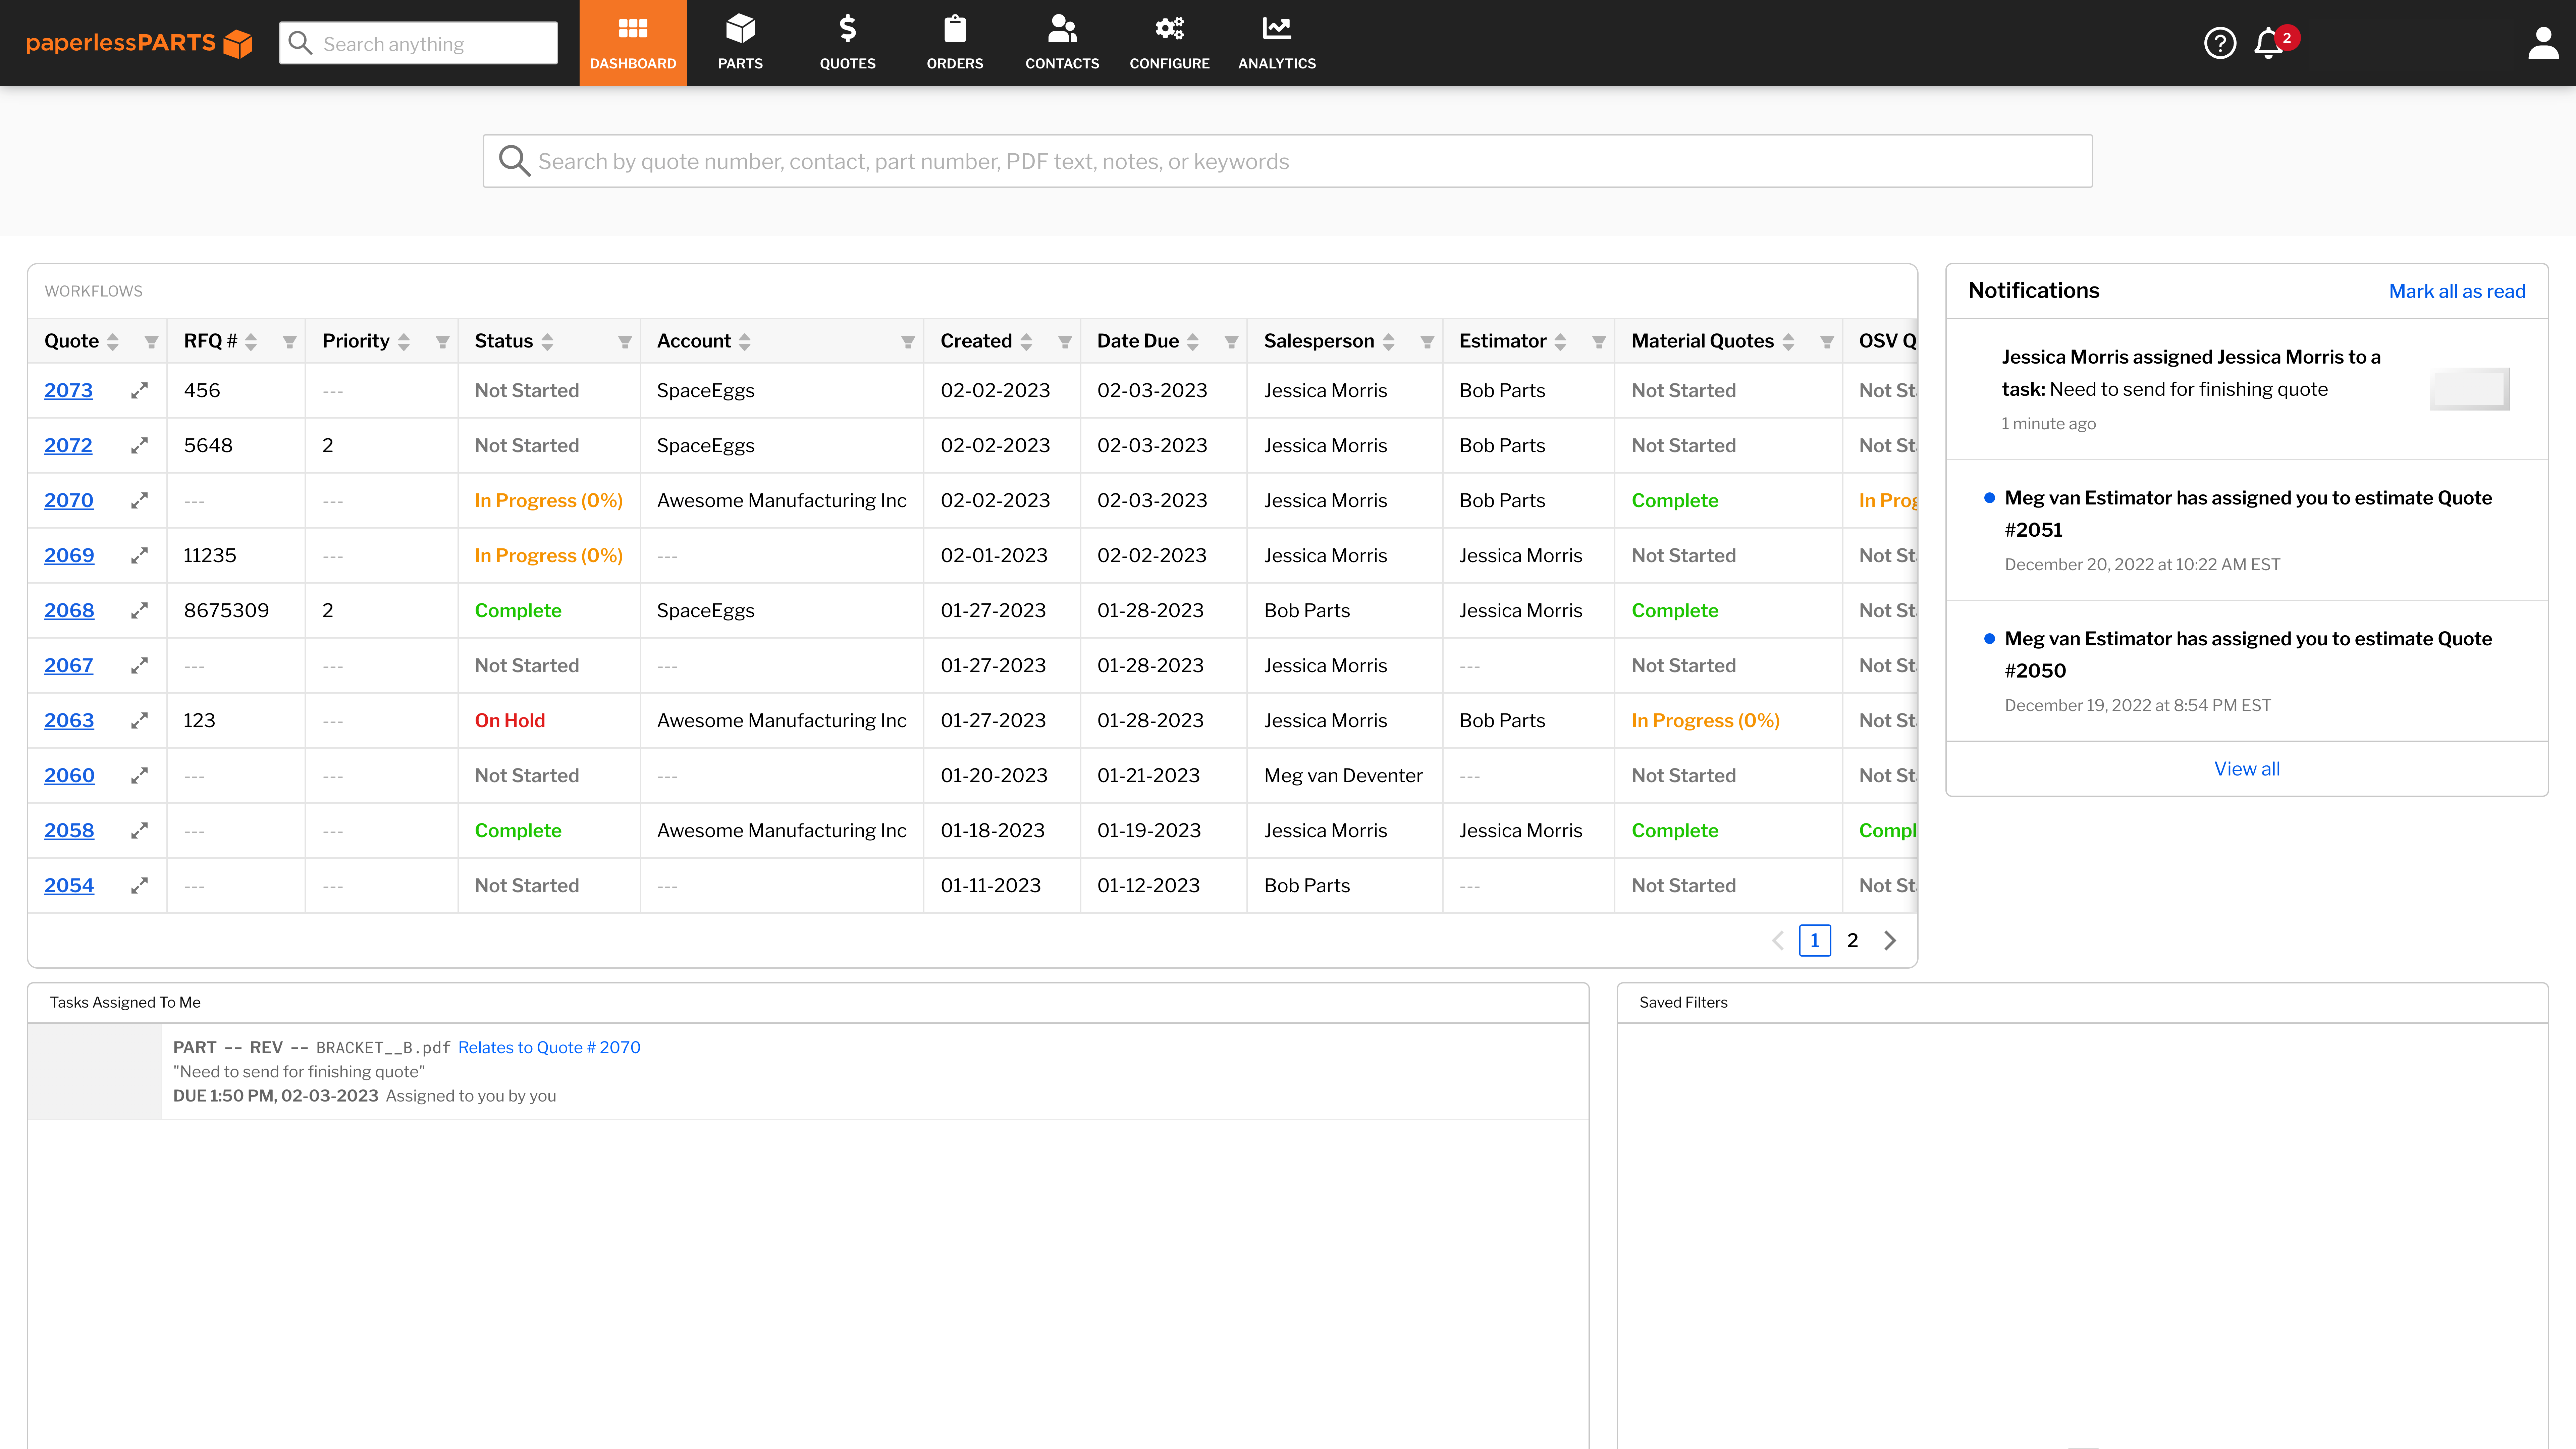Screen dimensions: 2576x1449
Task: Open the Created column filter
Action: point(1065,342)
